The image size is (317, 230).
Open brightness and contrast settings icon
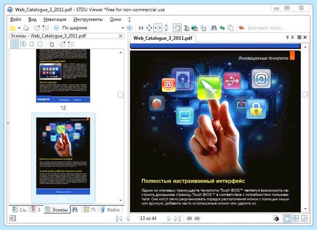276,218
